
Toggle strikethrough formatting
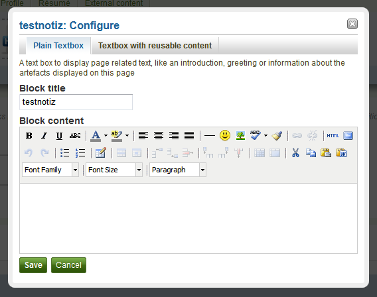75,136
